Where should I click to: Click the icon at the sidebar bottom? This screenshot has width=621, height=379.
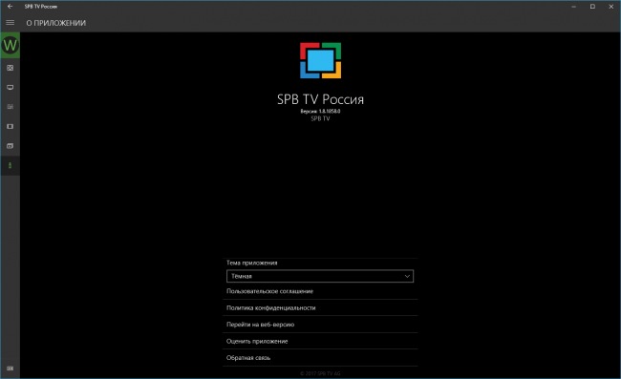click(10, 368)
